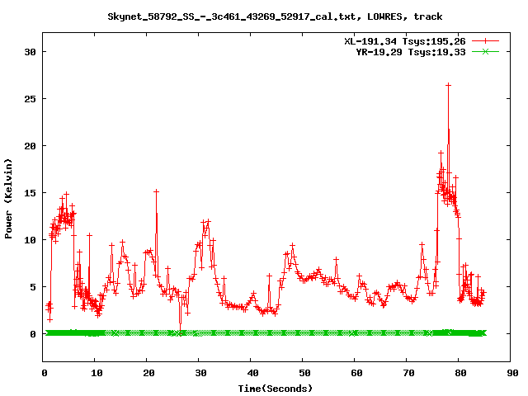The width and height of the screenshot is (528, 396).
Task: Click y-axis tick label 25
Action: 30,99
